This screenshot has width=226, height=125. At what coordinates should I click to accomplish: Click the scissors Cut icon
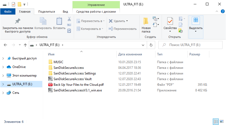coord(69,19)
